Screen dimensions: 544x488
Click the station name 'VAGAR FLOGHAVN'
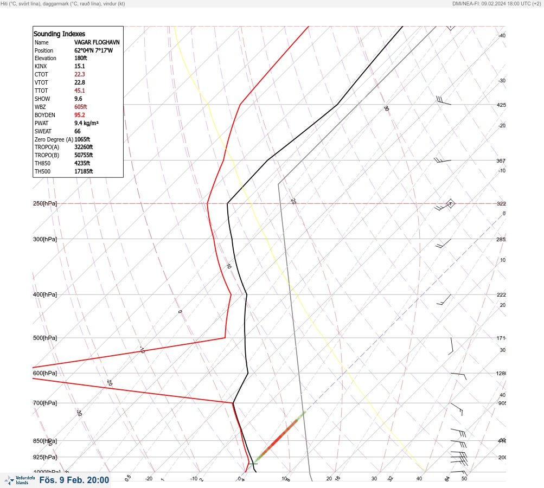point(97,42)
